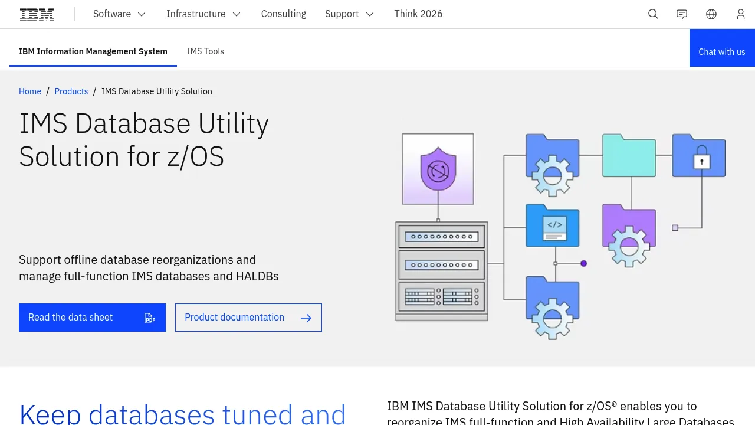The image size is (755, 425).
Task: Open Product documentation
Action: click(248, 318)
